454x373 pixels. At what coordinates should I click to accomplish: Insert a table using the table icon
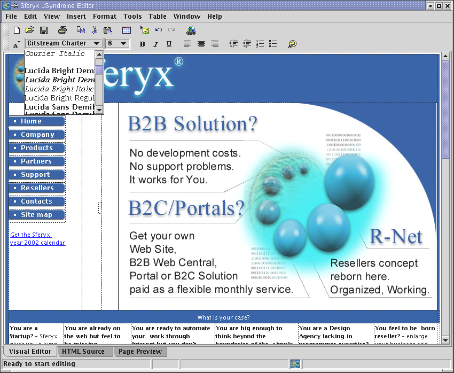127,30
